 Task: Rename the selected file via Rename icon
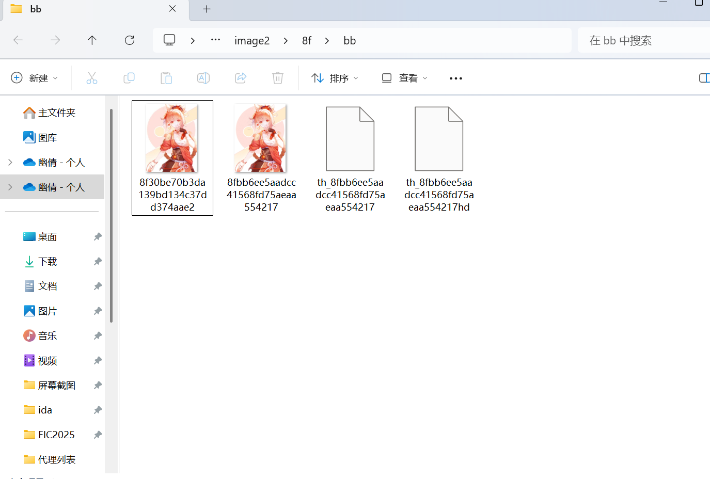pyautogui.click(x=203, y=78)
